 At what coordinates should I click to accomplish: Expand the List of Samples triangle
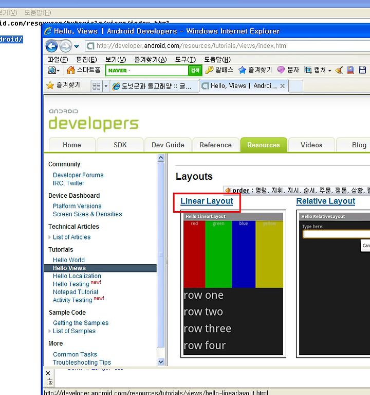click(x=49, y=331)
